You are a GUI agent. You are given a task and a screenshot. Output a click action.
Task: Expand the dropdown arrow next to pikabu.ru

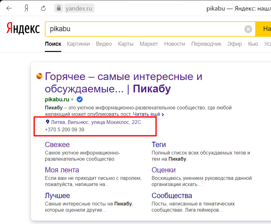point(72,99)
